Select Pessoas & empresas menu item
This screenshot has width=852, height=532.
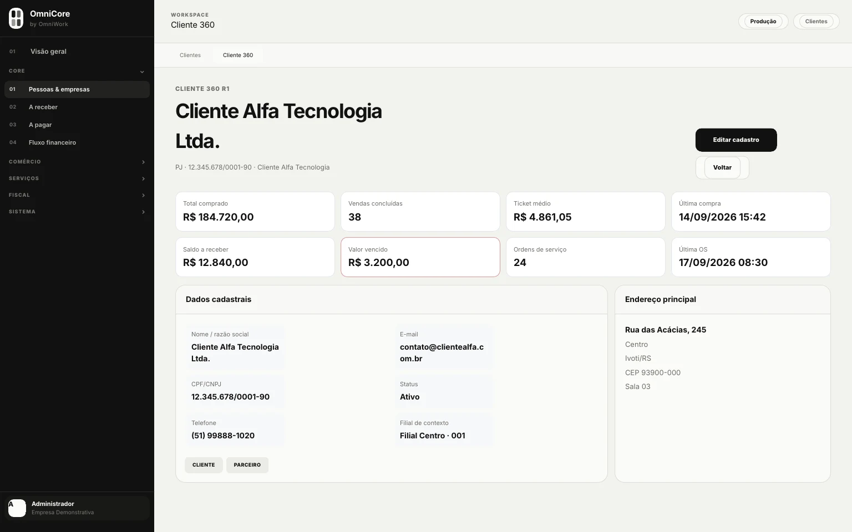point(77,89)
